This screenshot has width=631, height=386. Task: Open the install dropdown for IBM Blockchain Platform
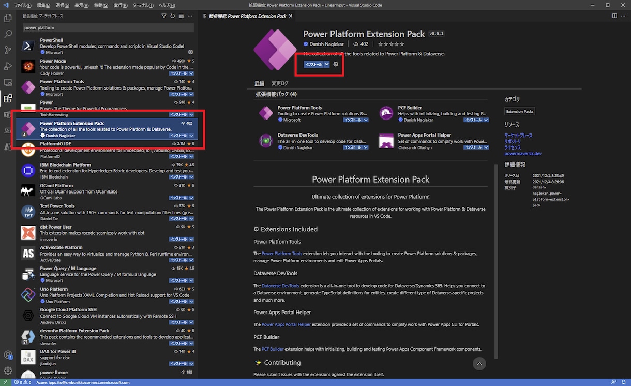pyautogui.click(x=191, y=177)
